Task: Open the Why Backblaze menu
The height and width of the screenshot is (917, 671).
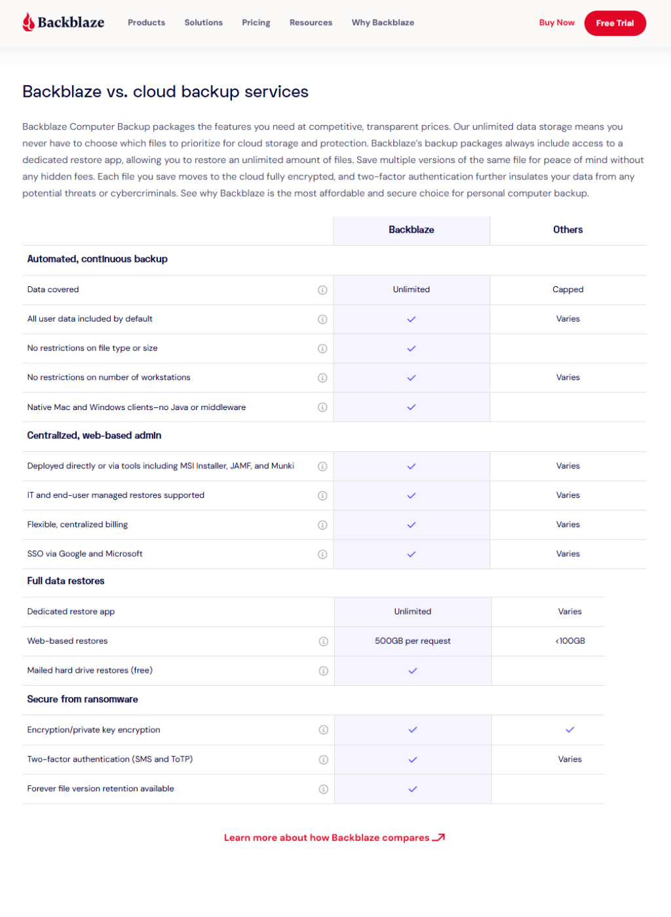Action: (383, 22)
